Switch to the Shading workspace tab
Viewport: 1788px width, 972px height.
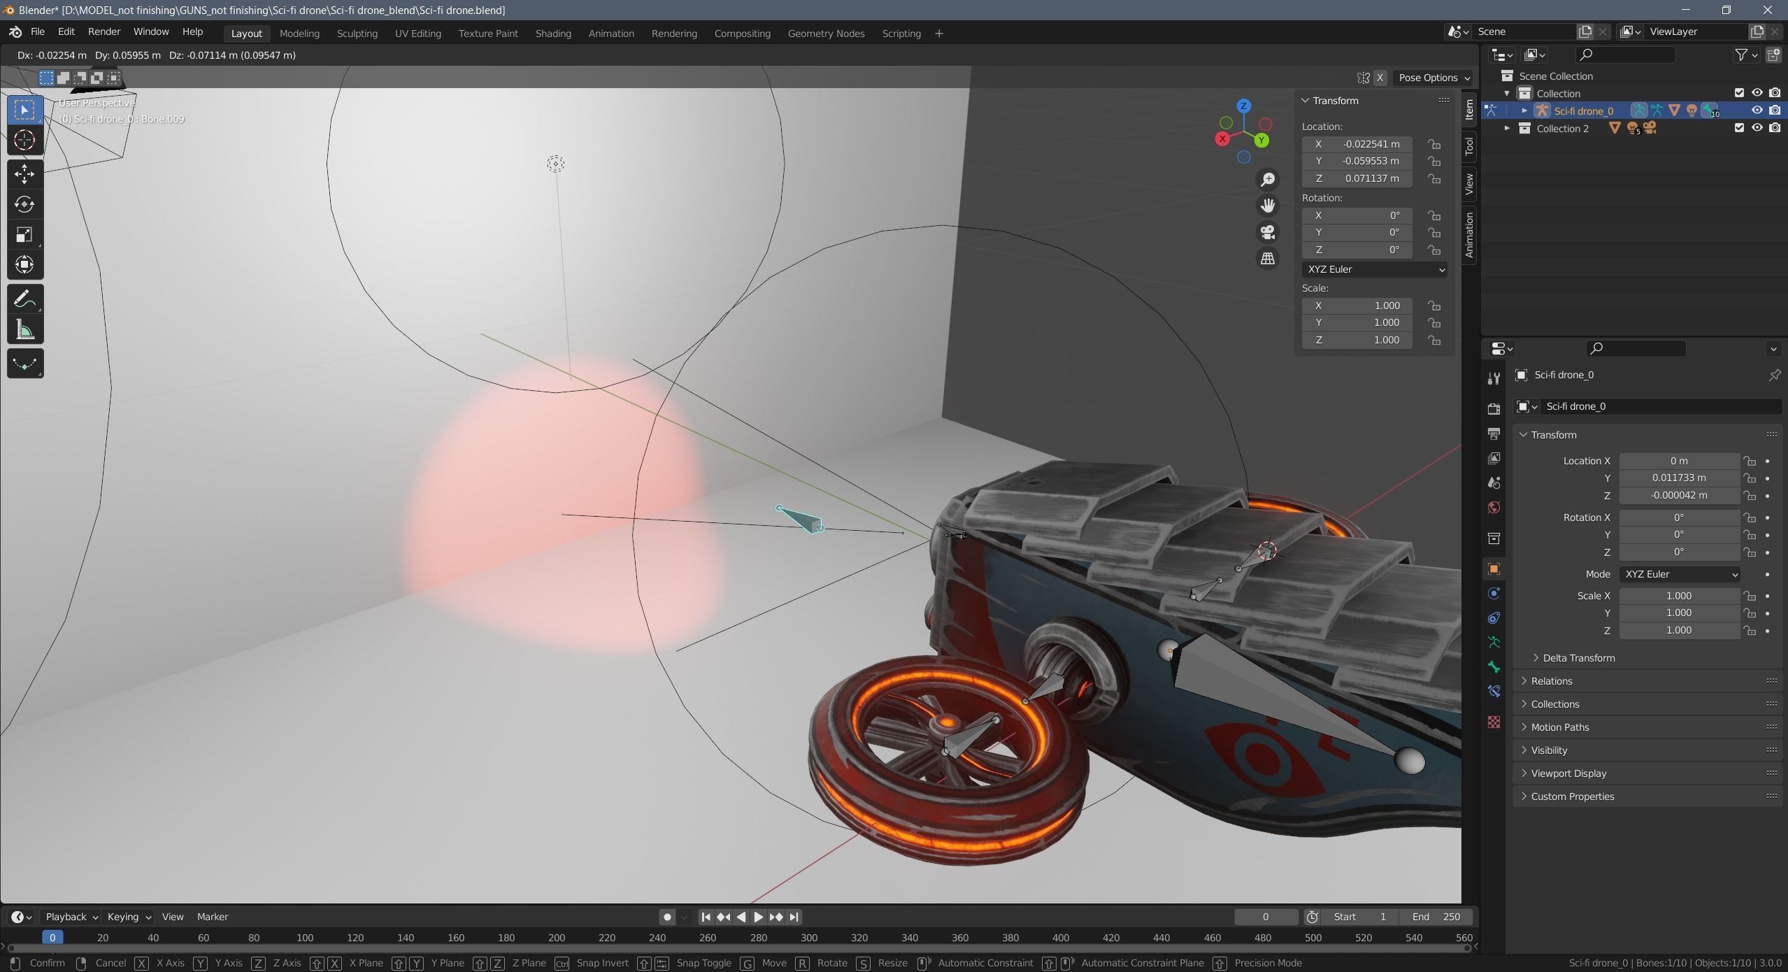pyautogui.click(x=553, y=34)
